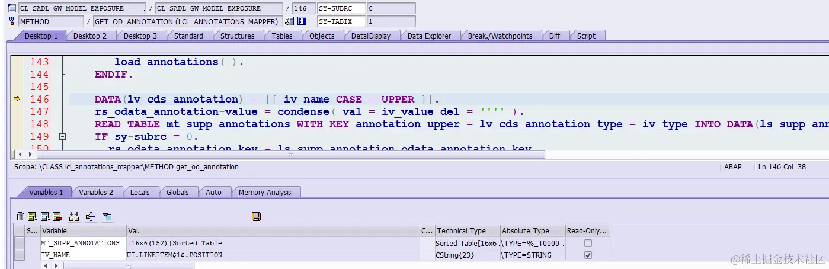The height and width of the screenshot is (269, 829).
Task: Click the IV_NAME variable cell
Action: click(x=82, y=255)
